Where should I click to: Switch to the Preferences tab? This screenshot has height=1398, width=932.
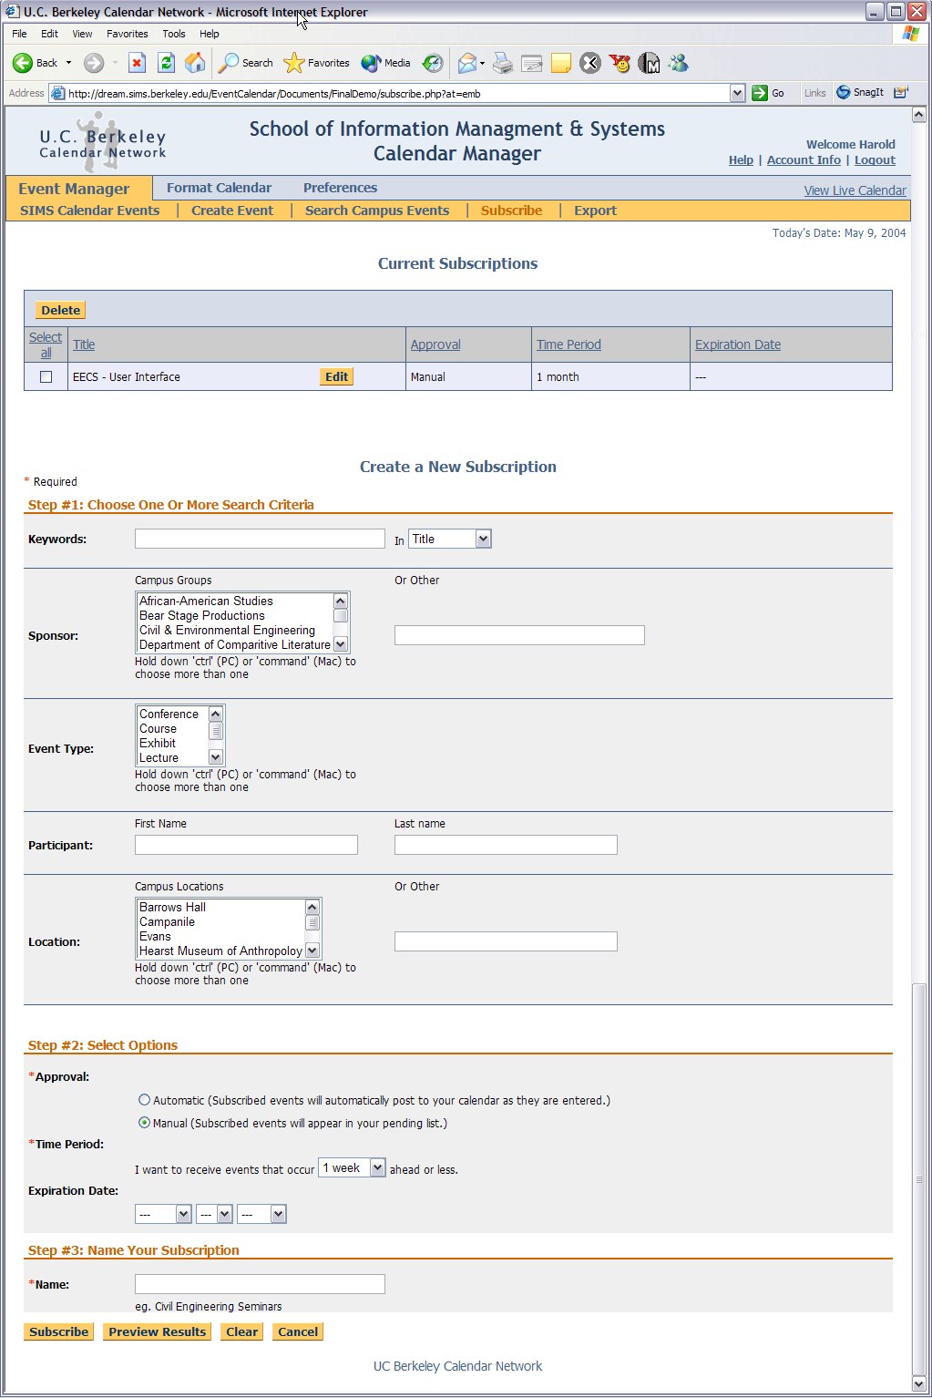[x=340, y=188]
